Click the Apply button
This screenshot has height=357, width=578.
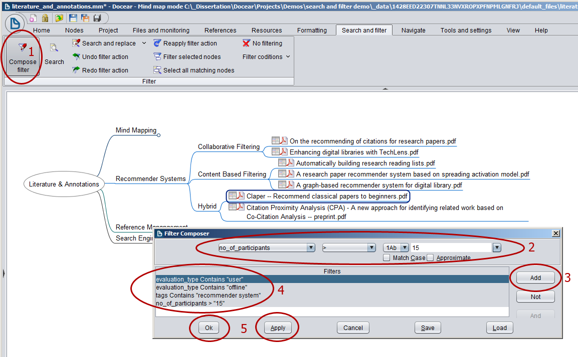pyautogui.click(x=278, y=327)
